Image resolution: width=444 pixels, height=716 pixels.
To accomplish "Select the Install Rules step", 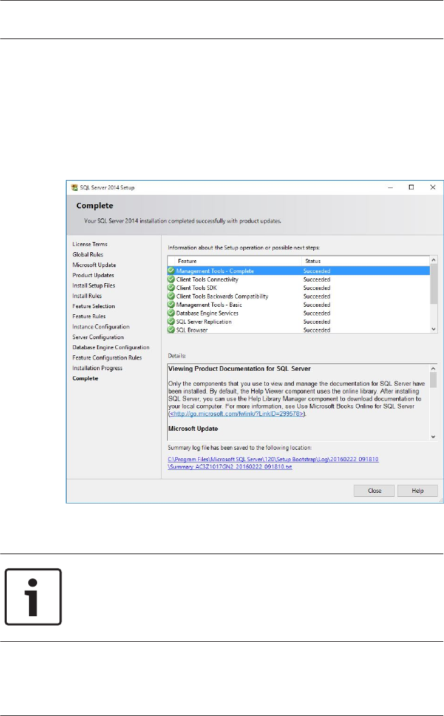I will coord(87,296).
